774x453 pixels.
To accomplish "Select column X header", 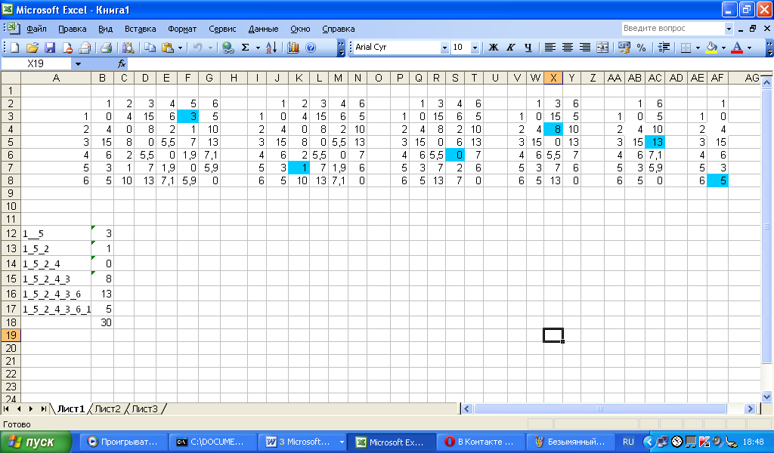I will [x=554, y=78].
